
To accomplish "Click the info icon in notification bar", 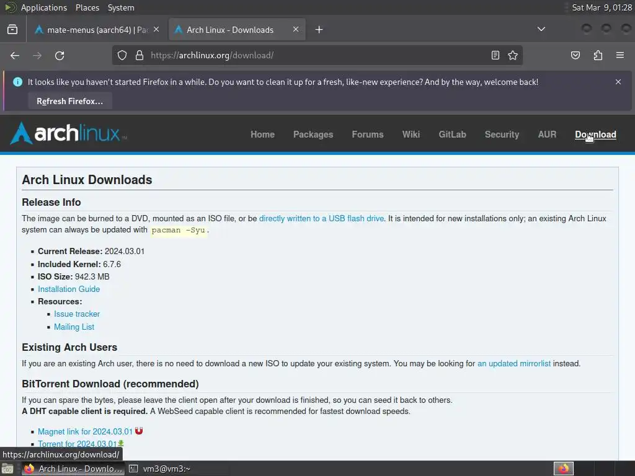I will (18, 82).
